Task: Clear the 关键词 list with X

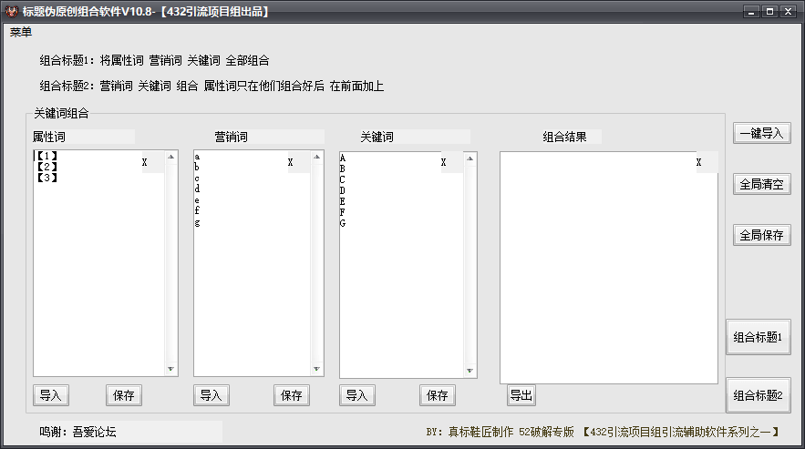Action: click(x=443, y=163)
